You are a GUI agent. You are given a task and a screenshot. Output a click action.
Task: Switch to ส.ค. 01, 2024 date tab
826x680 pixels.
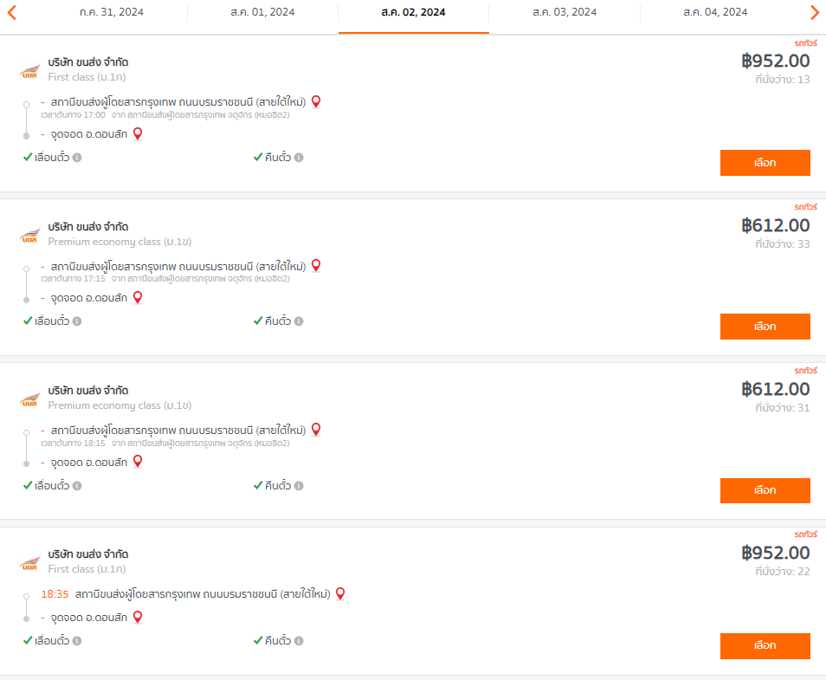(x=262, y=12)
